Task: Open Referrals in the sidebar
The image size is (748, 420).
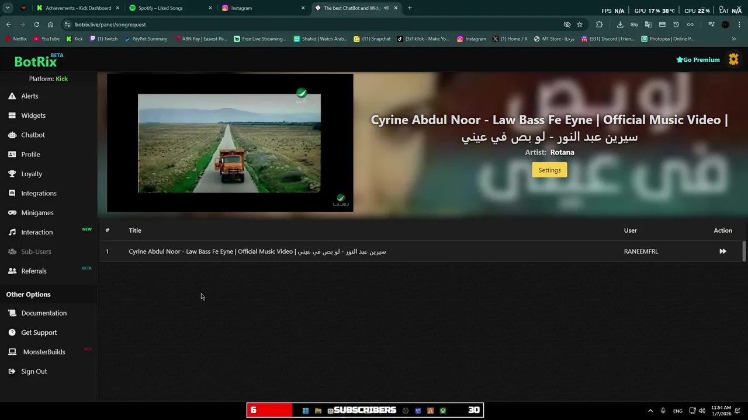Action: (x=34, y=271)
